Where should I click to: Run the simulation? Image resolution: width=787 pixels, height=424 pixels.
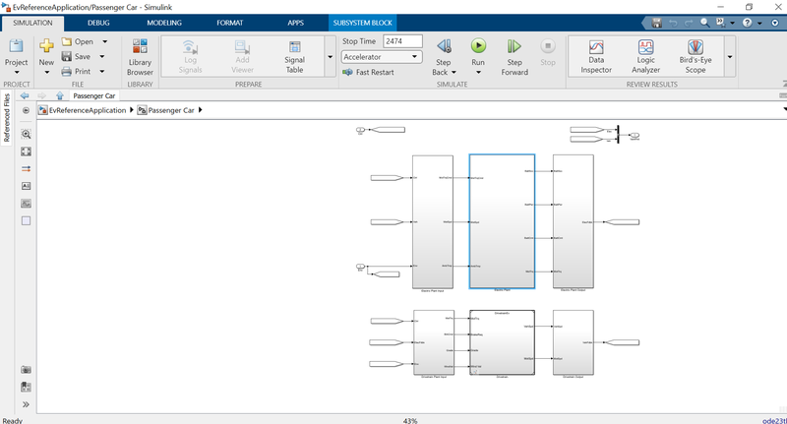pos(478,46)
